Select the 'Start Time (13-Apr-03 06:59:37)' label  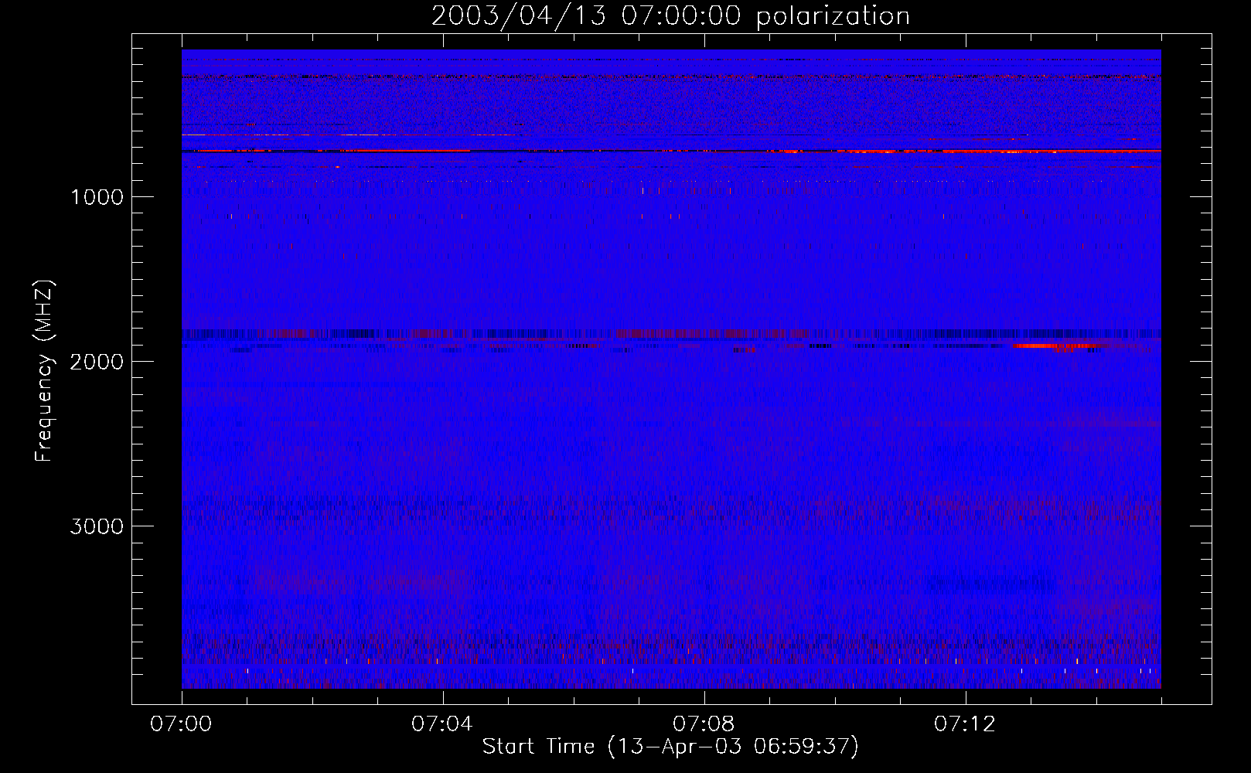click(x=670, y=747)
